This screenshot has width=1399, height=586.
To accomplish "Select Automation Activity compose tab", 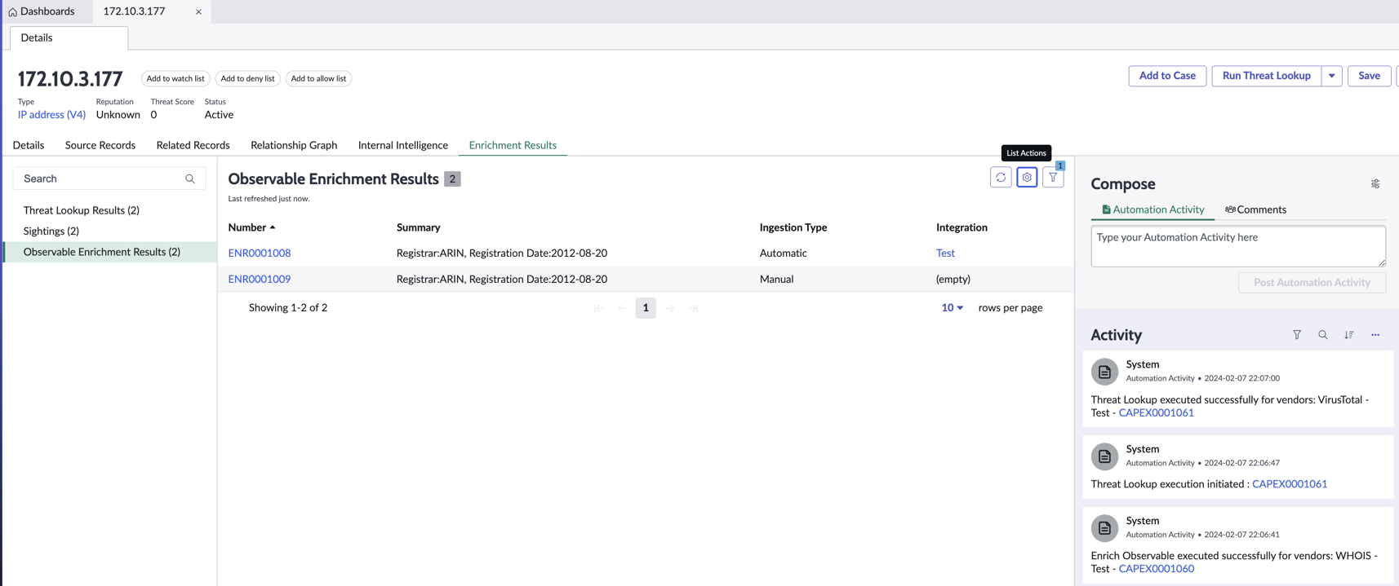I will pyautogui.click(x=1153, y=209).
